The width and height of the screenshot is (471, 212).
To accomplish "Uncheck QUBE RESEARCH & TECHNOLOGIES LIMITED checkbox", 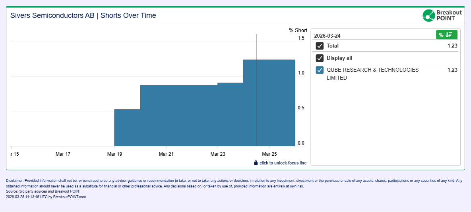I will (320, 70).
